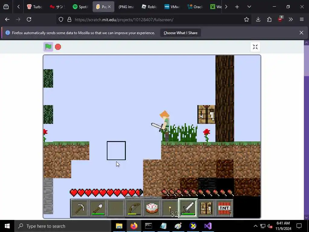This screenshot has width=309, height=232.
Task: Show hidden system tray icons
Action: (255, 226)
